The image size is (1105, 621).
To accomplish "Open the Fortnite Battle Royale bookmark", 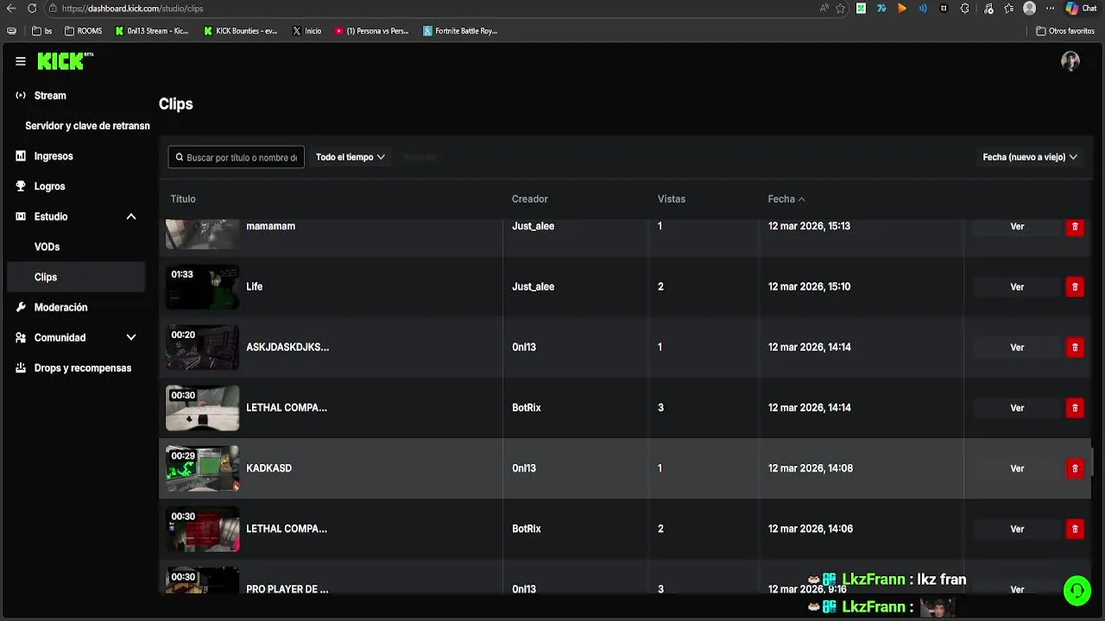I will click(x=460, y=30).
